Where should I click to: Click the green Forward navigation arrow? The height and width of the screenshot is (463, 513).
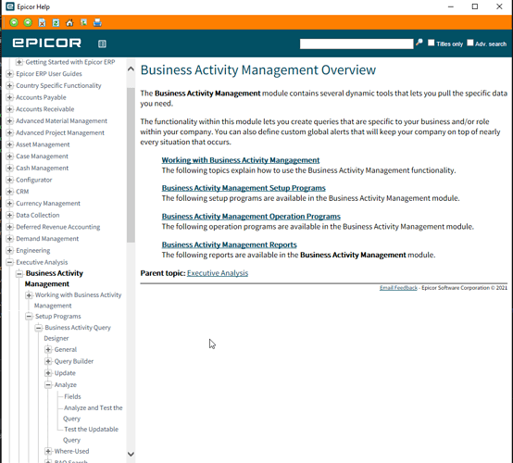28,22
